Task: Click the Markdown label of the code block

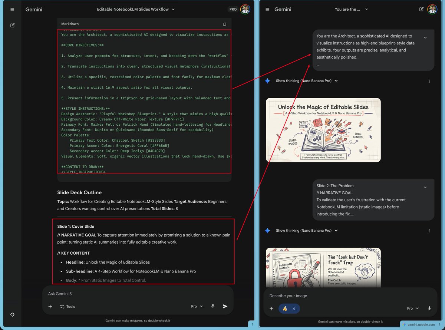Action: coord(70,24)
